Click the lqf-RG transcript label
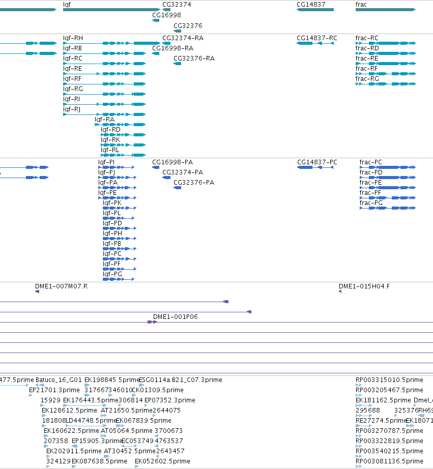Image resolution: width=433 pixels, height=469 pixels. click(x=73, y=89)
